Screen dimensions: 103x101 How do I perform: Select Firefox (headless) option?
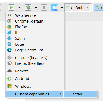[35, 63]
